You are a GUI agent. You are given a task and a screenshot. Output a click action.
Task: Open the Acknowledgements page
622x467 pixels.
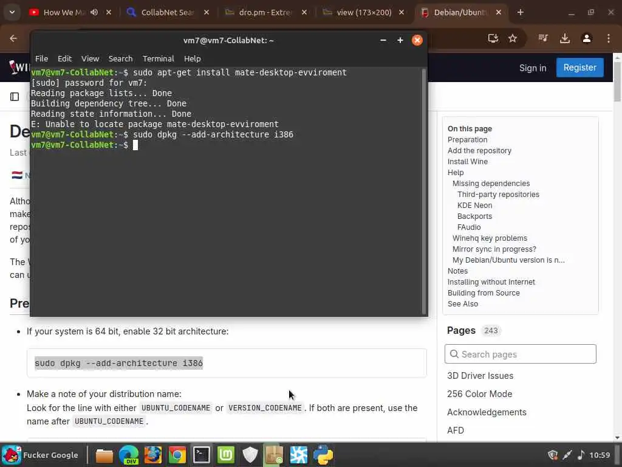[x=487, y=412]
